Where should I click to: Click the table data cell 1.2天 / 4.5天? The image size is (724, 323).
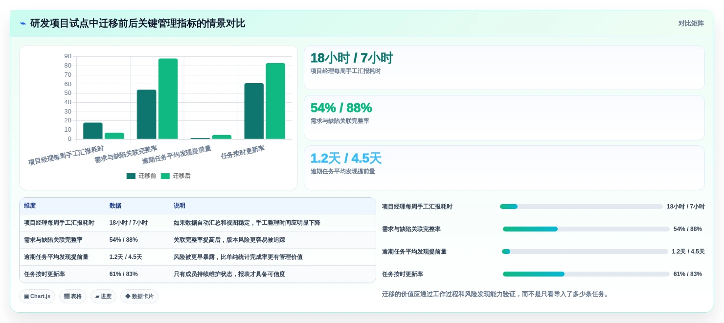pos(126,257)
